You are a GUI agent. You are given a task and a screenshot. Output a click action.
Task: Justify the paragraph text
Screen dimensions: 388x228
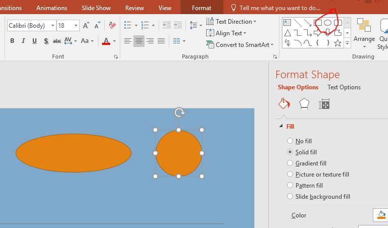161,41
